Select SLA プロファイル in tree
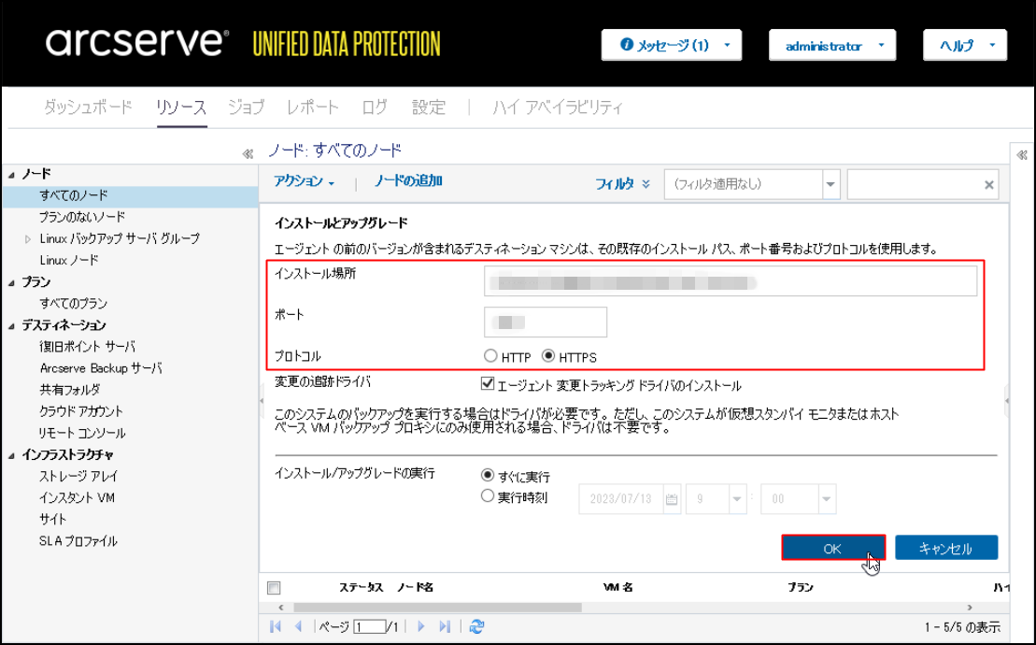 pyautogui.click(x=78, y=541)
